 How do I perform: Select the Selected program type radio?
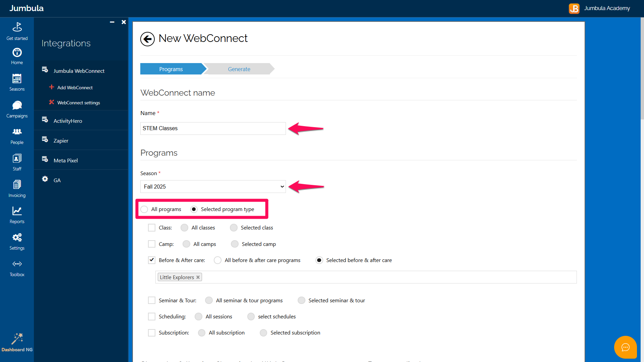[194, 209]
